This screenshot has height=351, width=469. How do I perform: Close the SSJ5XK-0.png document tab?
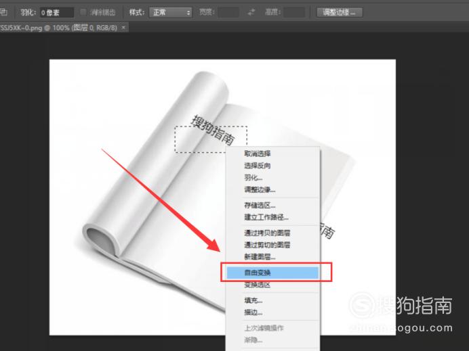coord(123,28)
